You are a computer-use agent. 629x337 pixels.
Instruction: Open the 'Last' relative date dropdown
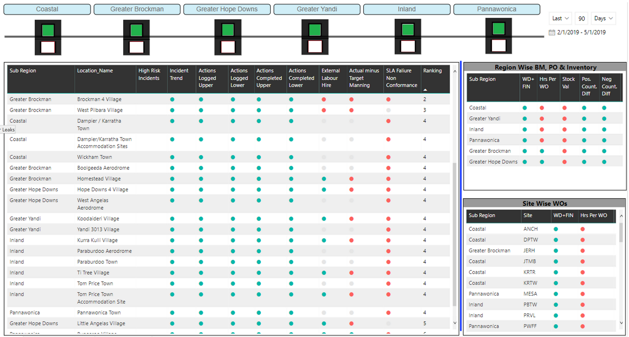pos(560,18)
